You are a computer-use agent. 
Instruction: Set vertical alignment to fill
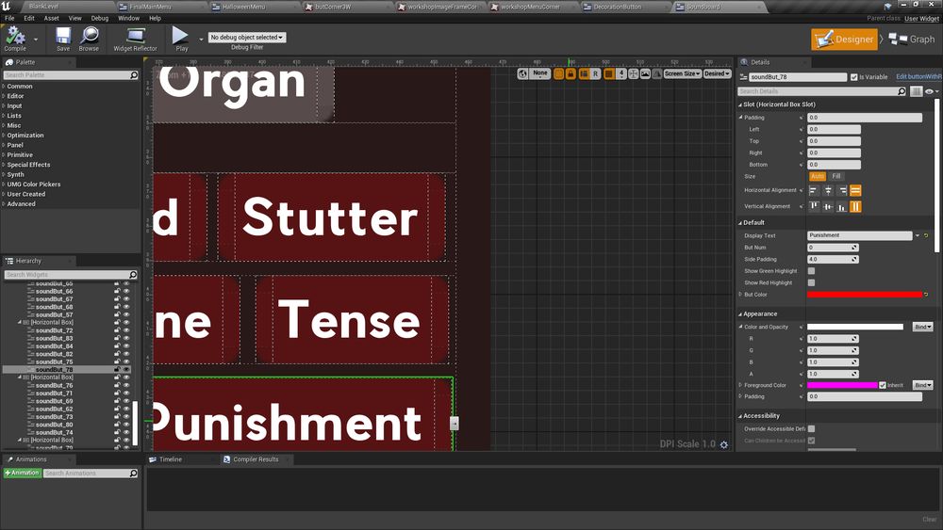855,206
